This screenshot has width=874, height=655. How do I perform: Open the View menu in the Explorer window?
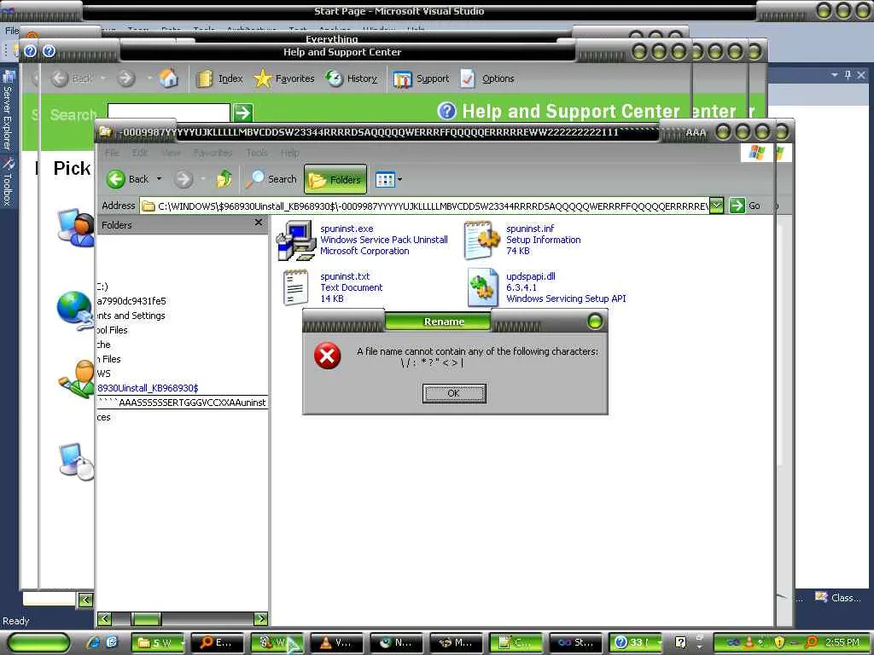[171, 152]
